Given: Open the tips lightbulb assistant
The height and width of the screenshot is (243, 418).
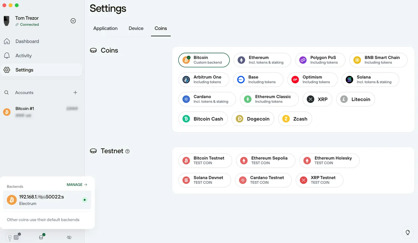Looking at the screenshot, I should pos(407,232).
